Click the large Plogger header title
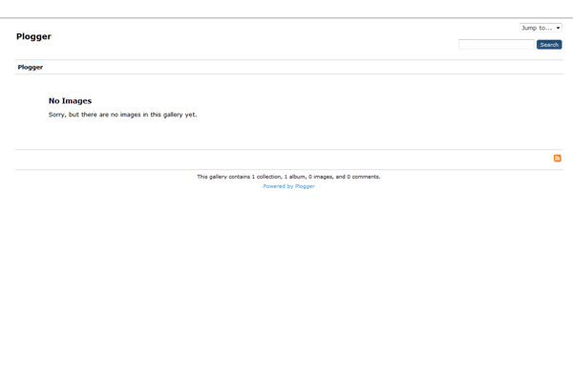 33,36
